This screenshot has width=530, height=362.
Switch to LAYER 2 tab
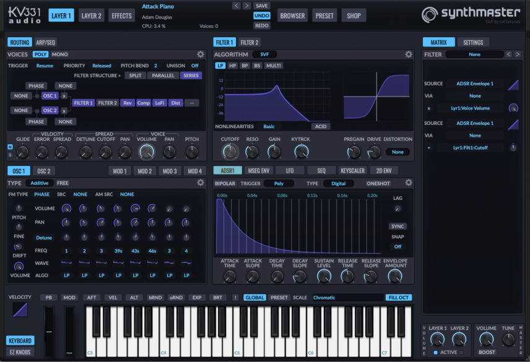(91, 15)
